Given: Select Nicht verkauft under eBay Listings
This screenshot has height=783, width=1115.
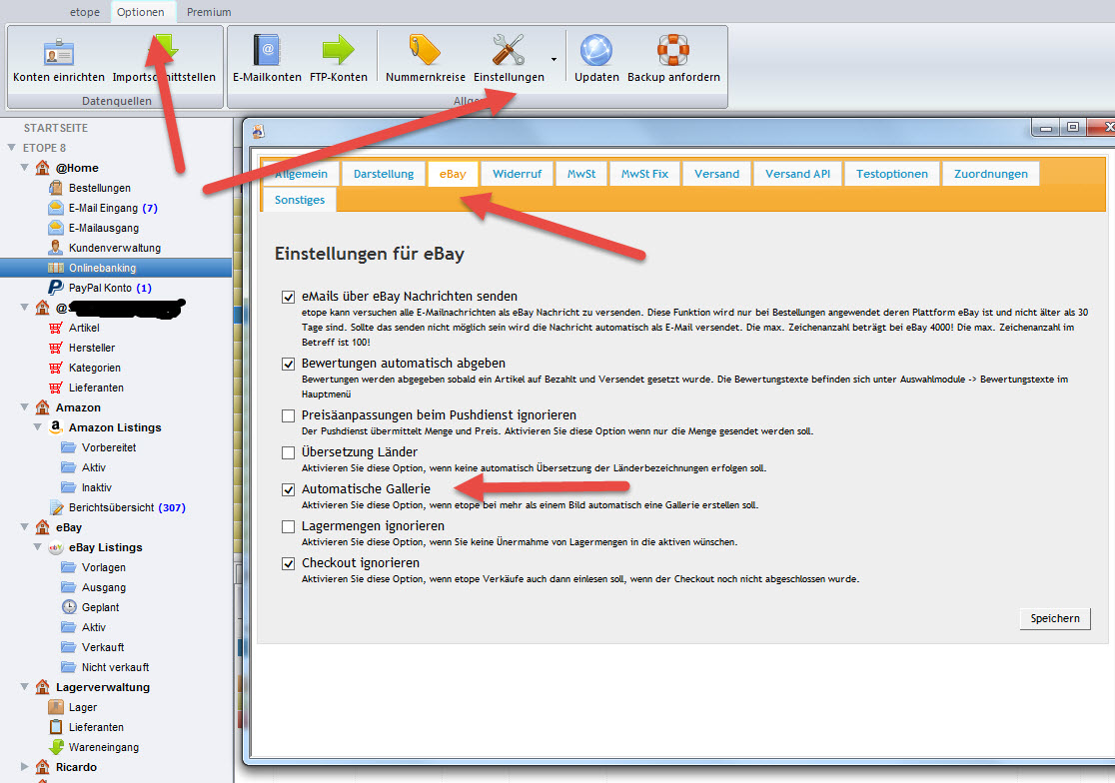Looking at the screenshot, I should 115,667.
